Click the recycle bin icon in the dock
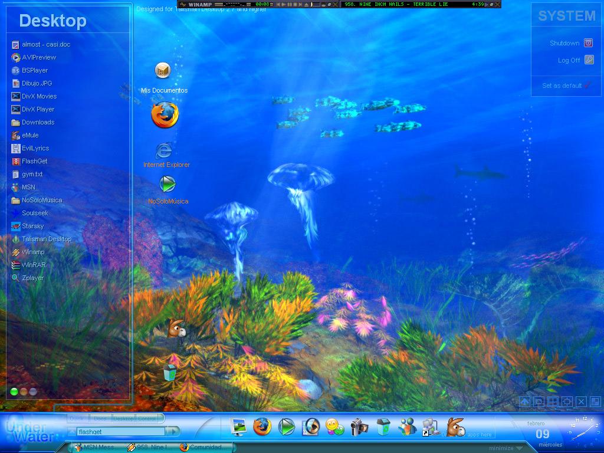Viewport: 604px width, 453px height. point(383,427)
